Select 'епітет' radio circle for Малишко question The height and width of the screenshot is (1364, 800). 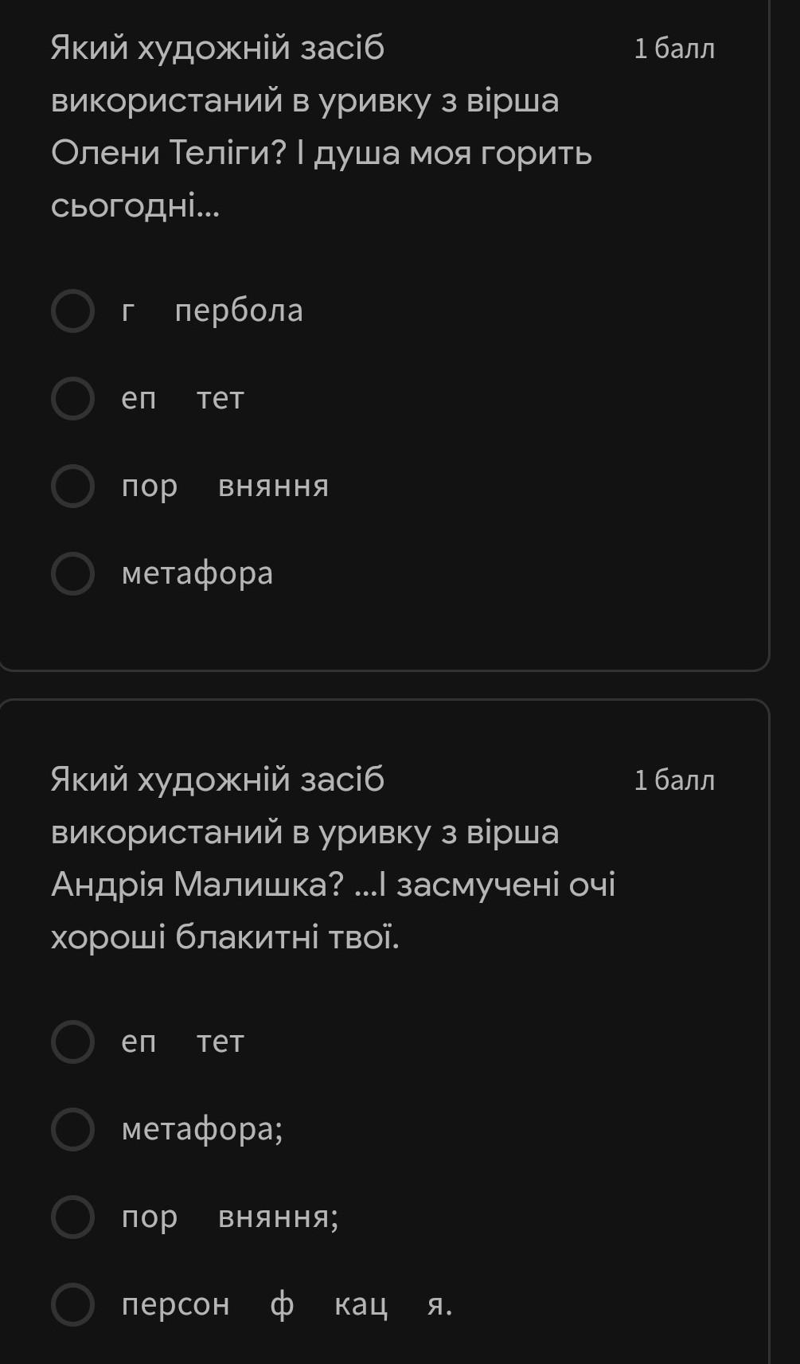click(73, 1042)
